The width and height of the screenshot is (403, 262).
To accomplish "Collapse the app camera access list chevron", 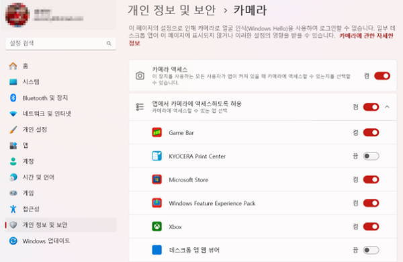I will [x=387, y=107].
